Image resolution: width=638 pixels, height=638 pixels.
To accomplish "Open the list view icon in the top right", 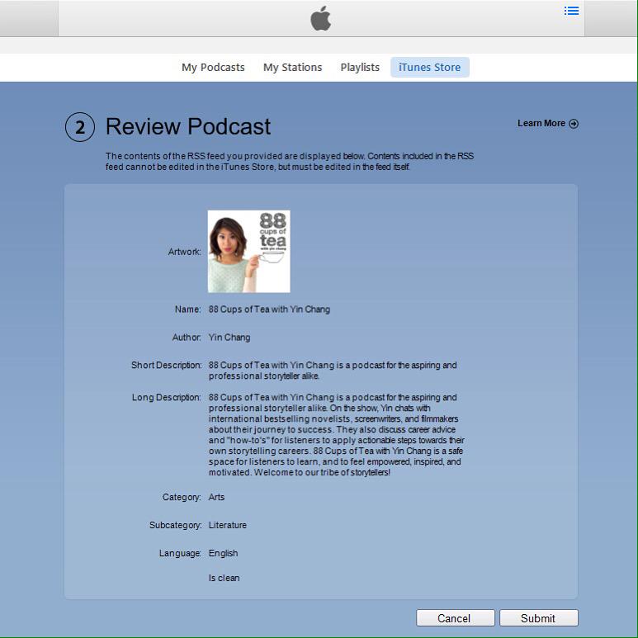I will point(571,11).
